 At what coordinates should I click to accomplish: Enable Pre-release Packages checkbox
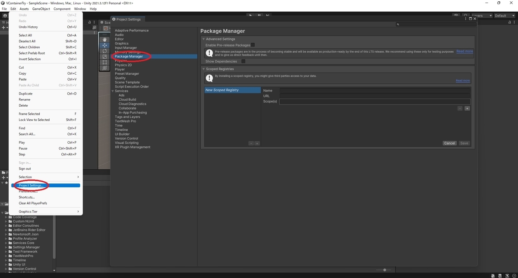pos(253,45)
